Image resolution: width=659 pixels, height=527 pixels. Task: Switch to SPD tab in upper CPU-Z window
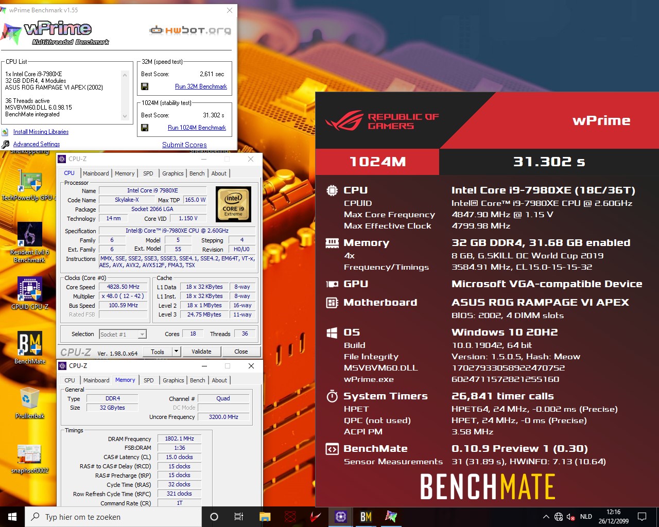pos(148,173)
